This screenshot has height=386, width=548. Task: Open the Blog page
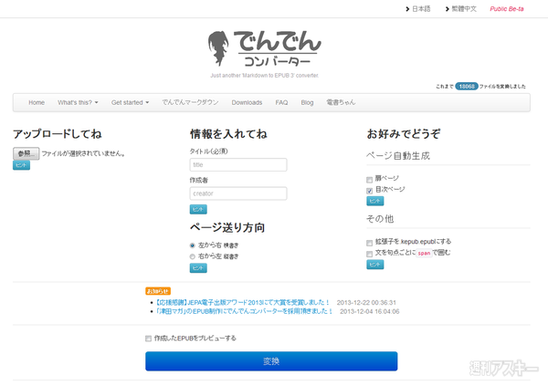pyautogui.click(x=307, y=102)
